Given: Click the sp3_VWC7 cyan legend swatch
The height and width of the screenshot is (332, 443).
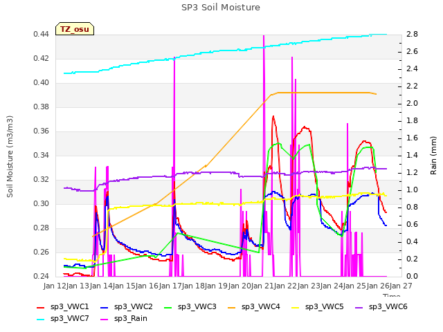Looking at the screenshot, I should point(41,320).
